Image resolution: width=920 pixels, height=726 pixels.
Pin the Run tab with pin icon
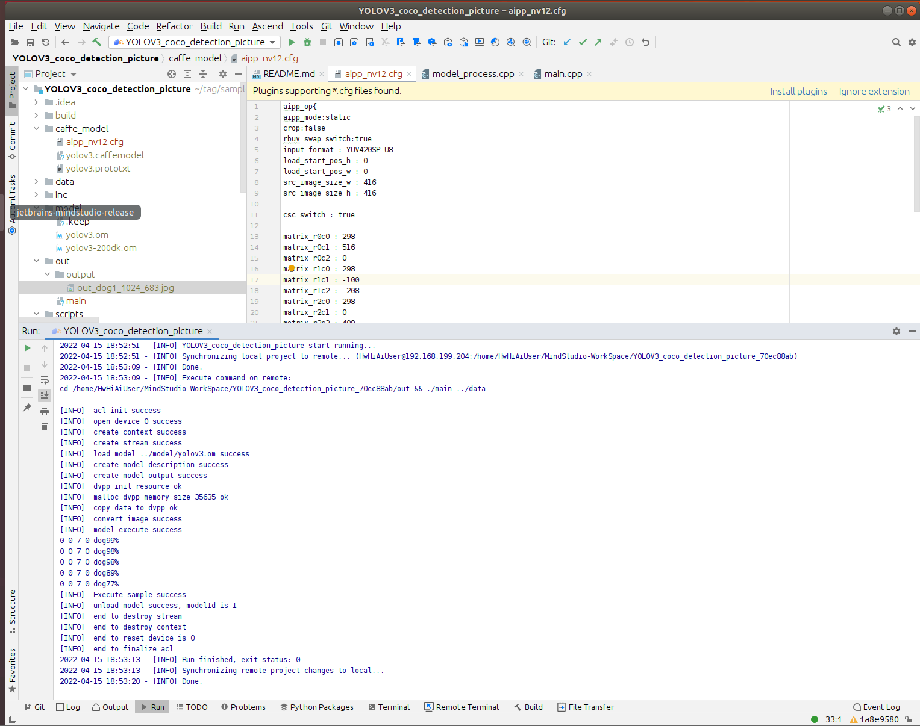(x=27, y=408)
